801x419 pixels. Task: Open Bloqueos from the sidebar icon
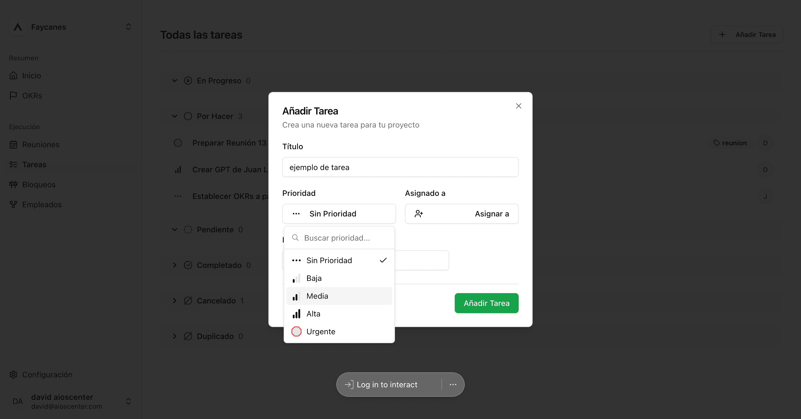point(13,184)
